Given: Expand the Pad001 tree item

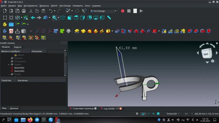Looking at the screenshot, I should (x=9, y=65).
